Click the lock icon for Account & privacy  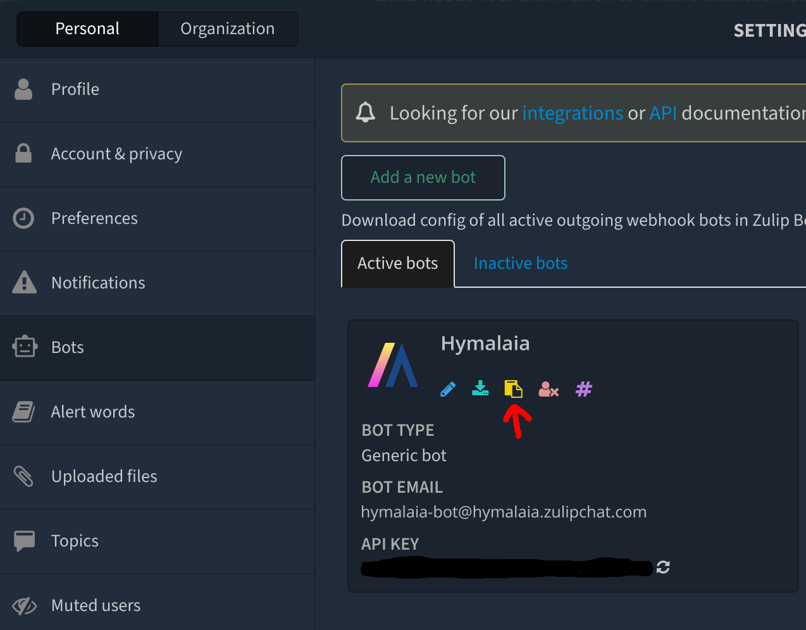coord(23,153)
